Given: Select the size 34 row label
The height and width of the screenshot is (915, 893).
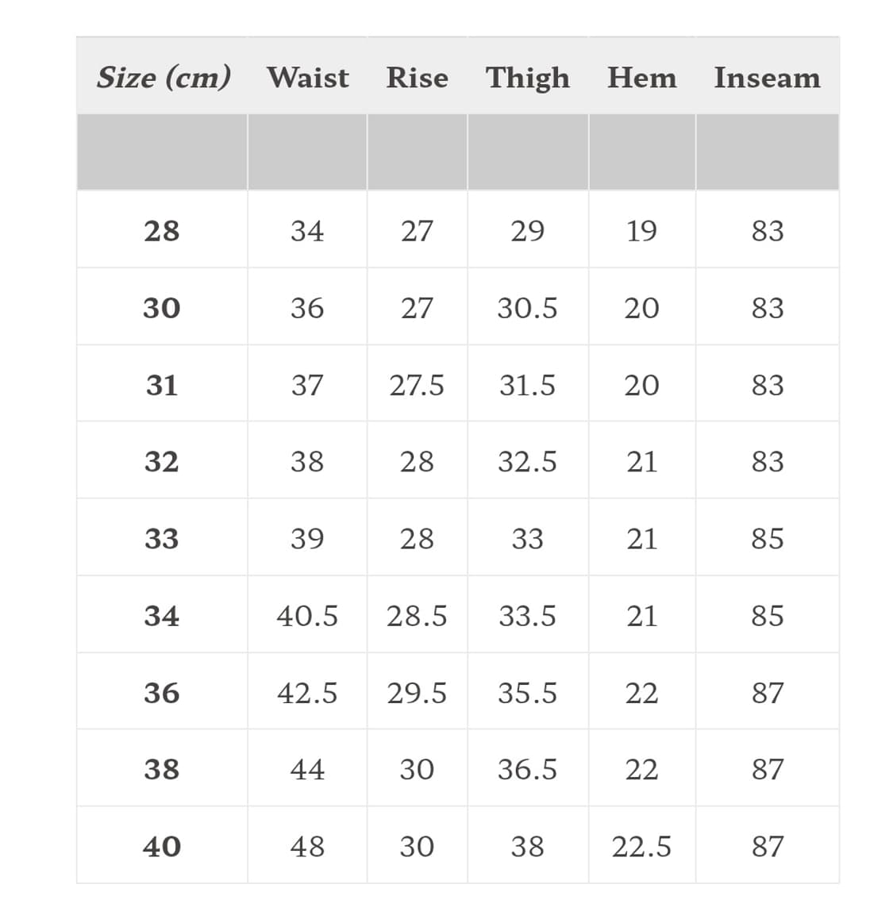Looking at the screenshot, I should click(162, 616).
